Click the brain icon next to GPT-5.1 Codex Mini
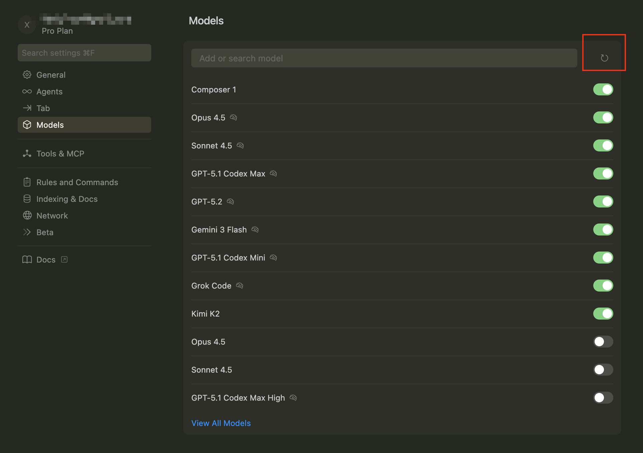 pyautogui.click(x=273, y=258)
